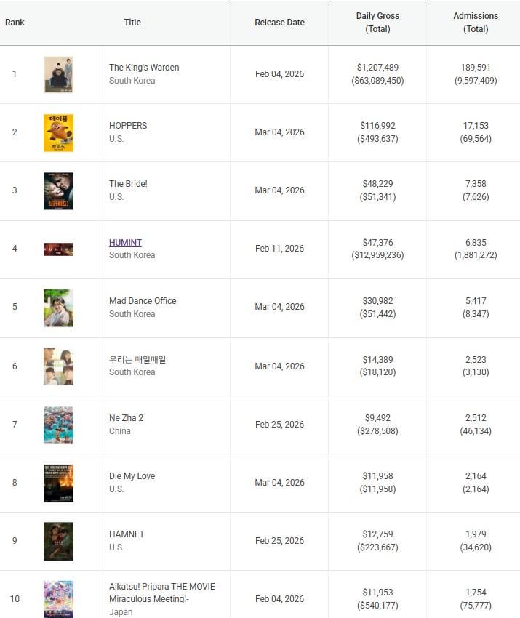Click the Mad Dance Office poster
This screenshot has width=520, height=618.
58,308
